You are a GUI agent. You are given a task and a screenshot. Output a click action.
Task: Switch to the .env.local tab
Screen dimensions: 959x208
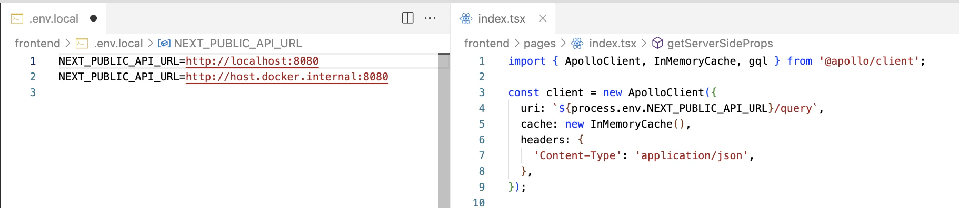(x=53, y=18)
